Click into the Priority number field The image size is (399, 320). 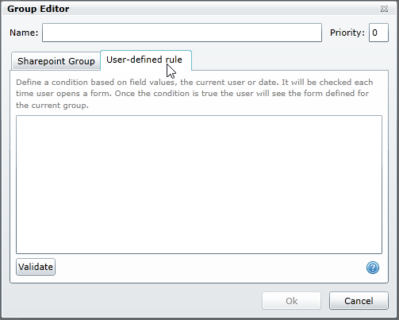[378, 33]
